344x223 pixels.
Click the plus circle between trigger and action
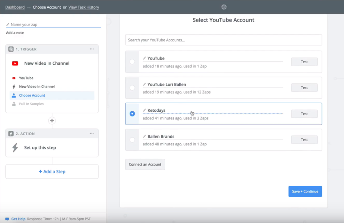[x=52, y=121]
